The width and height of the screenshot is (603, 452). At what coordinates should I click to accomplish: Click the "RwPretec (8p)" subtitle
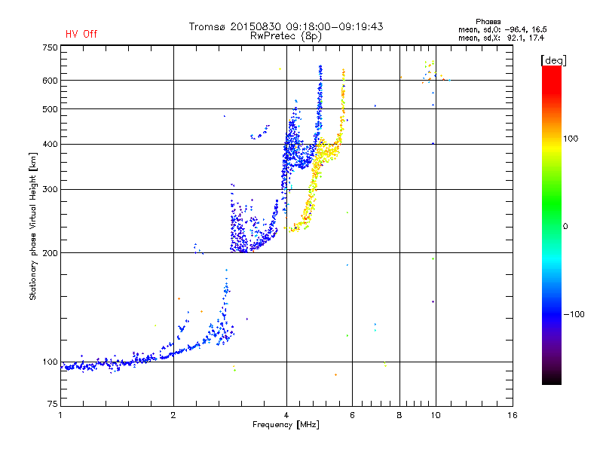286,36
